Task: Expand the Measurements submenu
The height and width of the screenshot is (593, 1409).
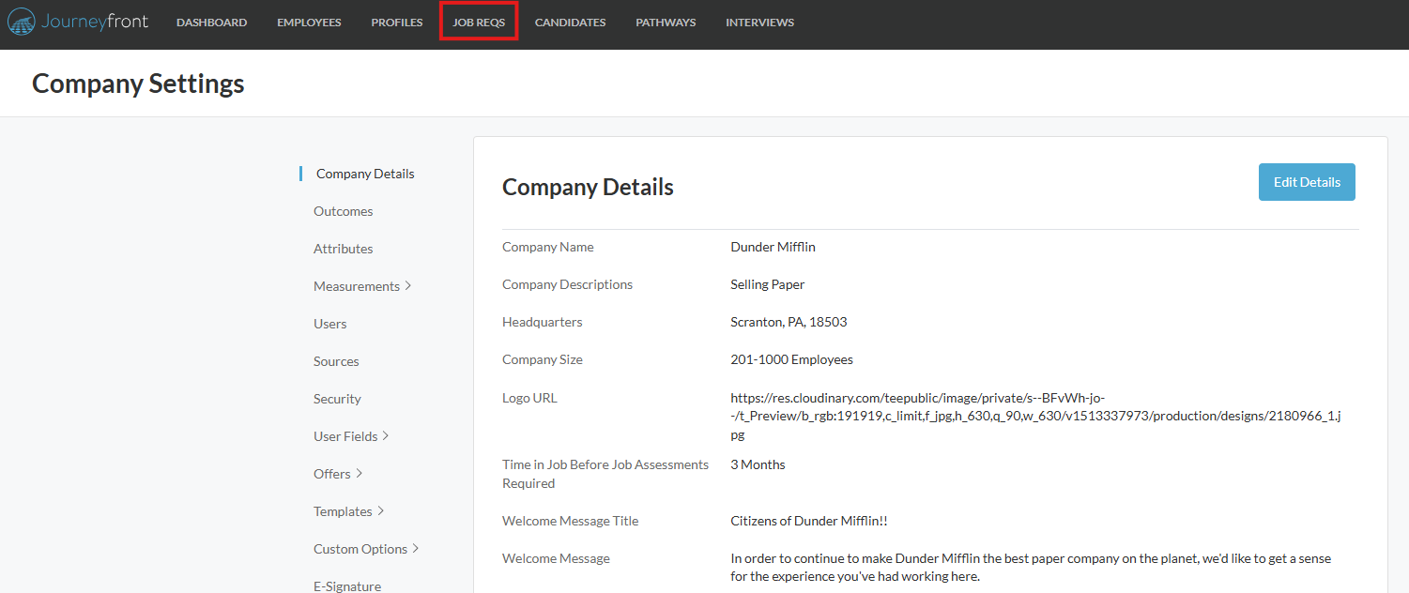Action: (362, 286)
